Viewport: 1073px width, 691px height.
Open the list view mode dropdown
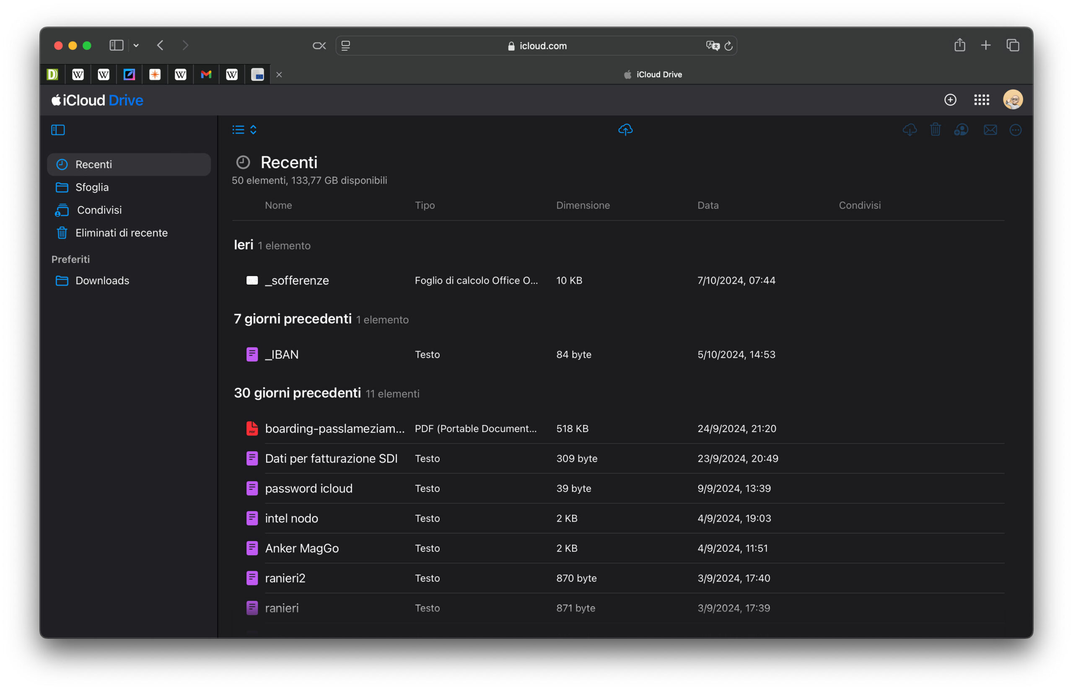[x=244, y=129]
